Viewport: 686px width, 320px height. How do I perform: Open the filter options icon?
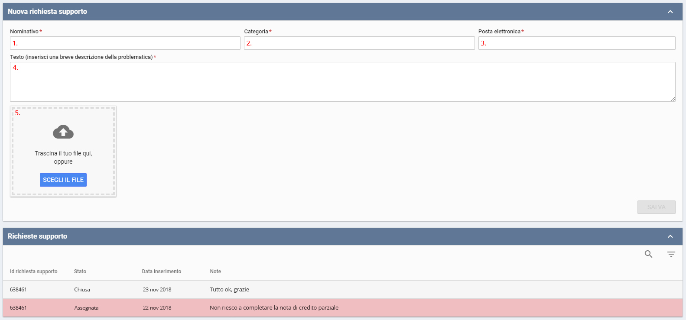(671, 254)
